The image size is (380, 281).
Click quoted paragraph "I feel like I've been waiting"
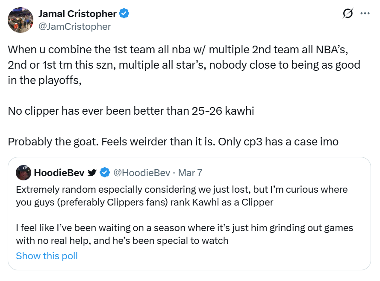tap(184, 234)
